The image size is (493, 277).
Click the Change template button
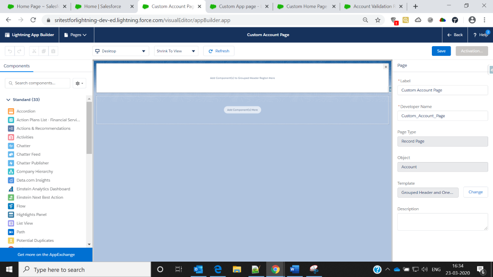click(x=475, y=192)
